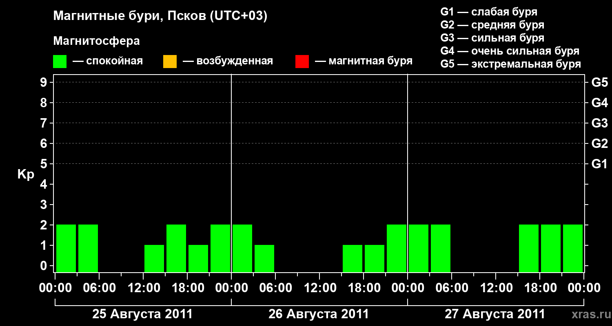Click the 18:00–21:00 bar on 25 Августа
Image resolution: width=612 pixels, height=326 pixels.
click(198, 258)
